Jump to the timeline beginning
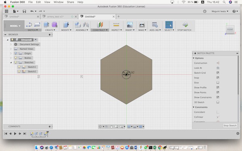242x151 pixels. pos(6,134)
